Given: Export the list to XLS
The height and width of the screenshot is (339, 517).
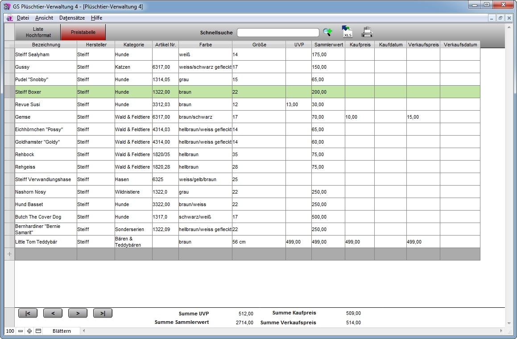Looking at the screenshot, I should [x=347, y=32].
